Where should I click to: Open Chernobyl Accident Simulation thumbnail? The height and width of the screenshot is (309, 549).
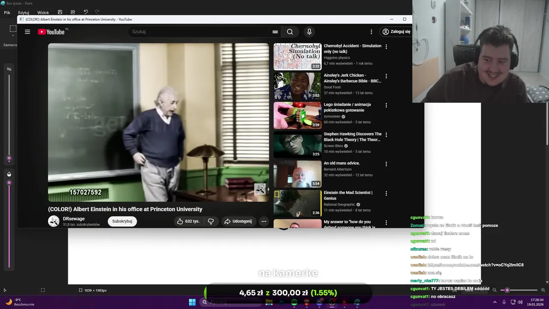pyautogui.click(x=297, y=57)
